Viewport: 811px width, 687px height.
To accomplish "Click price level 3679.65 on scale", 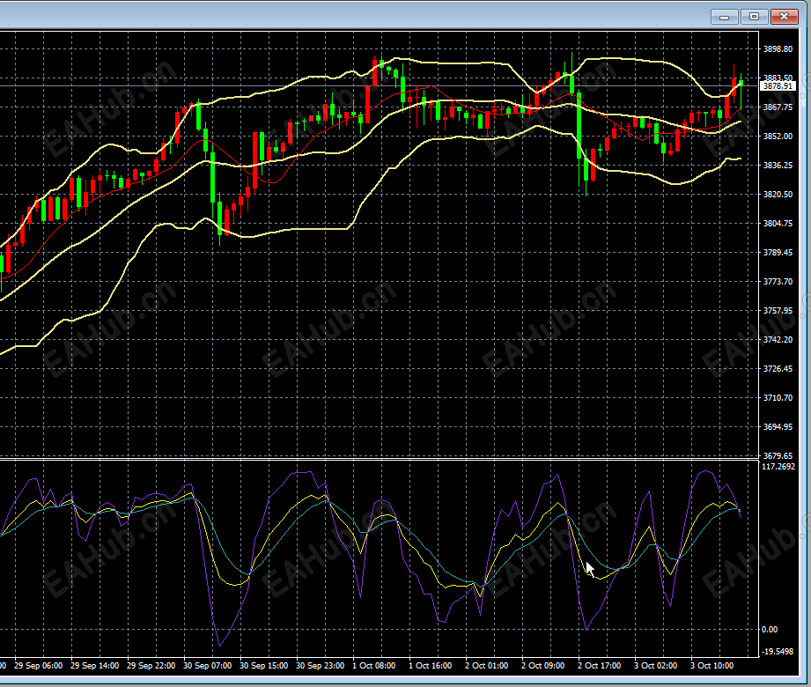I will click(778, 455).
